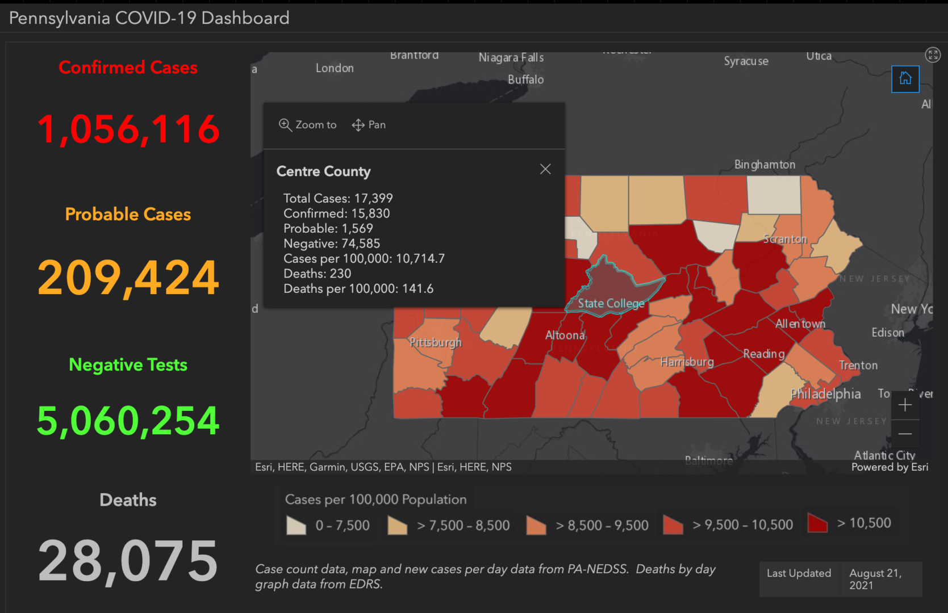Click the Negative: 74,585 line in popup
948x613 pixels.
332,244
